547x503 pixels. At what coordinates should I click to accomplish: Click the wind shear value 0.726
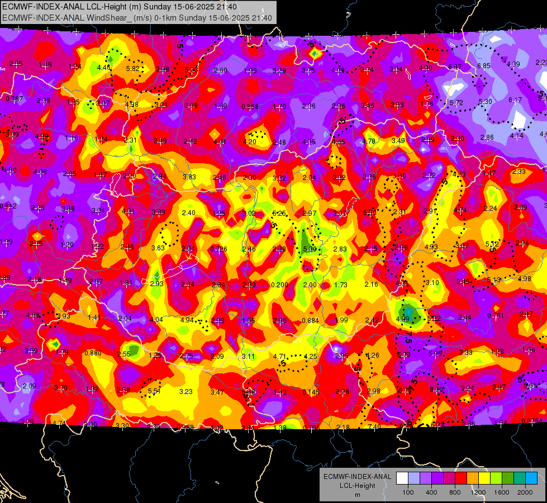click(x=218, y=249)
